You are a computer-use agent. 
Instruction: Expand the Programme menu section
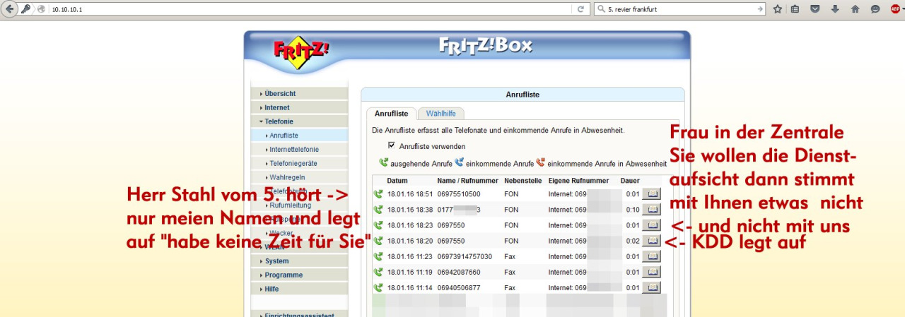pos(299,275)
